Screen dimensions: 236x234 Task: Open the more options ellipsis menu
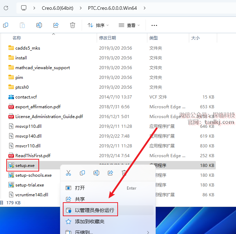154,25
